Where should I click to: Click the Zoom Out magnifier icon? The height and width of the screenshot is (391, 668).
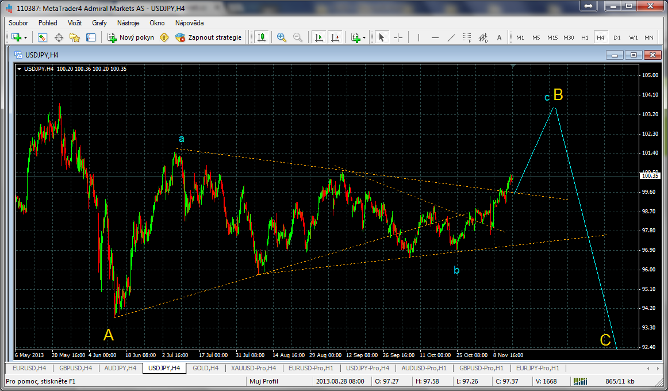tap(298, 37)
